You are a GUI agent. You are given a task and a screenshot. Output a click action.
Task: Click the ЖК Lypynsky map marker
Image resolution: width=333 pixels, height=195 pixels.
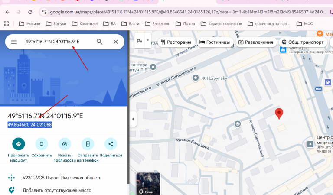pos(196,78)
